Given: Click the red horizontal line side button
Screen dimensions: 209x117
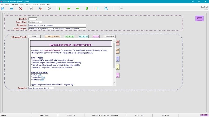Looking at the screenshot, I should click(118, 41).
